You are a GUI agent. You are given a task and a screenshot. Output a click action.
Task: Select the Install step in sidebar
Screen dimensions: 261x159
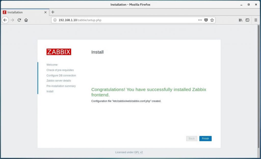click(50, 91)
